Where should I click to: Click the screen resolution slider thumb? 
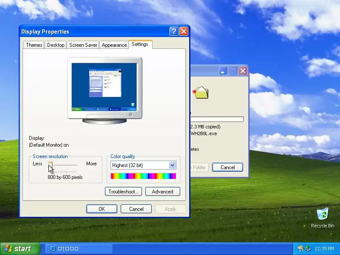pos(50,164)
